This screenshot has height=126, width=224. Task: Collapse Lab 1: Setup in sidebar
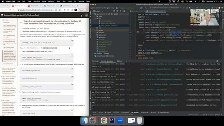[x=1, y=20]
